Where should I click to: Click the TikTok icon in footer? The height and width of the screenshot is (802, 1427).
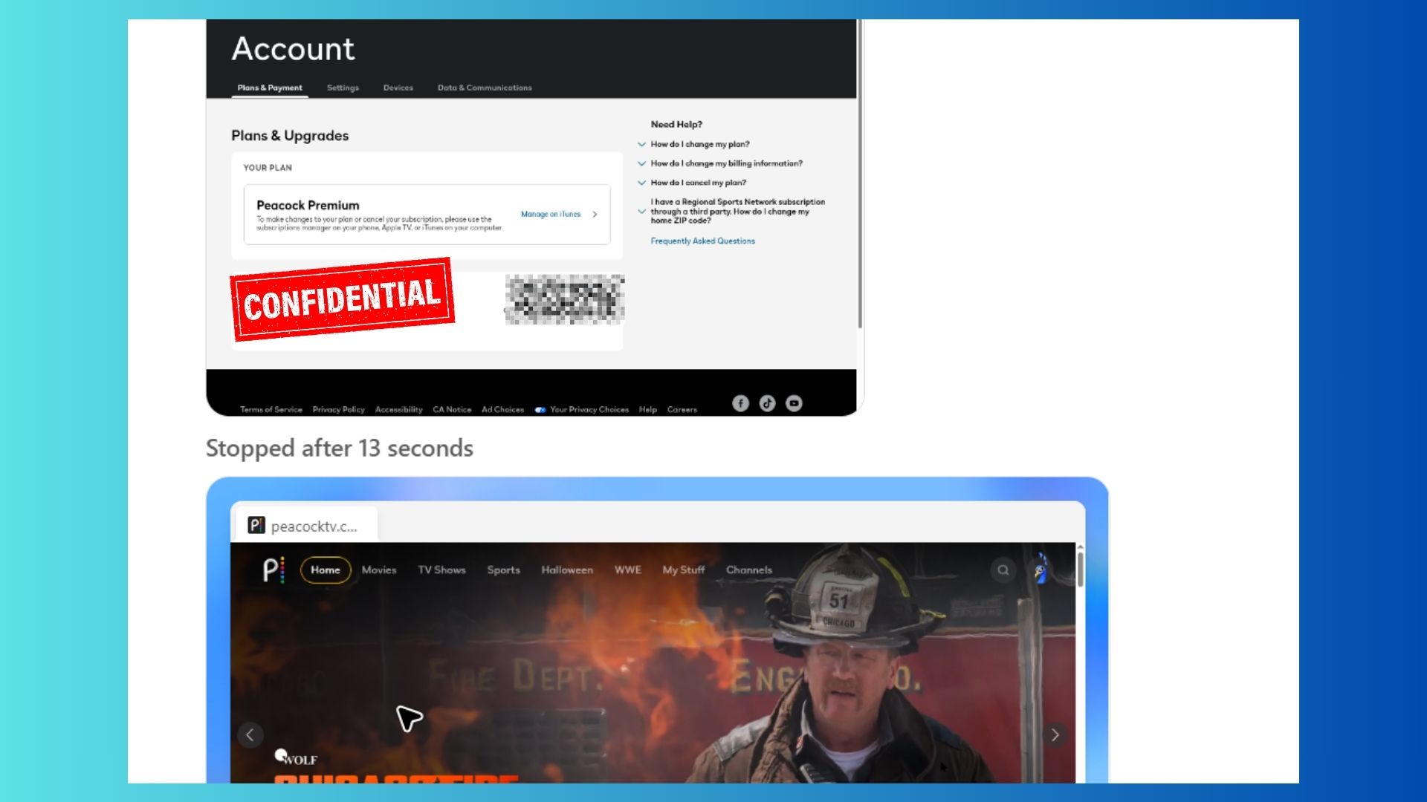tap(767, 403)
